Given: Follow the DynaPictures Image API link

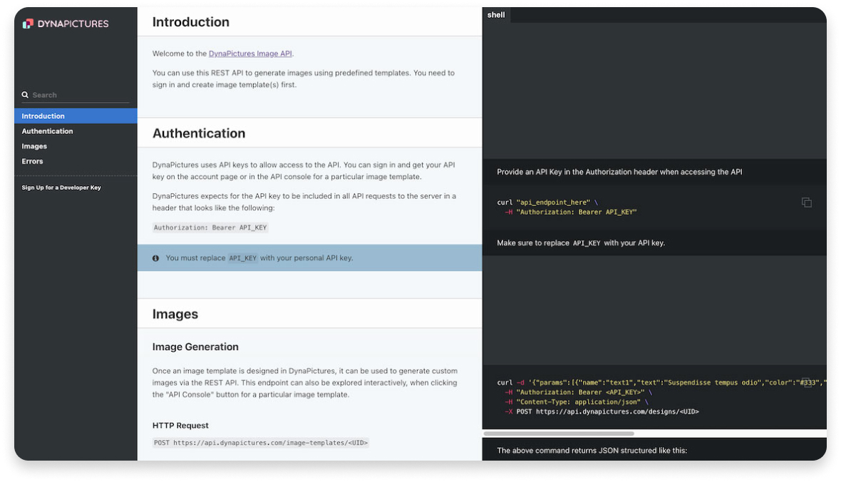Looking at the screenshot, I should (250, 53).
